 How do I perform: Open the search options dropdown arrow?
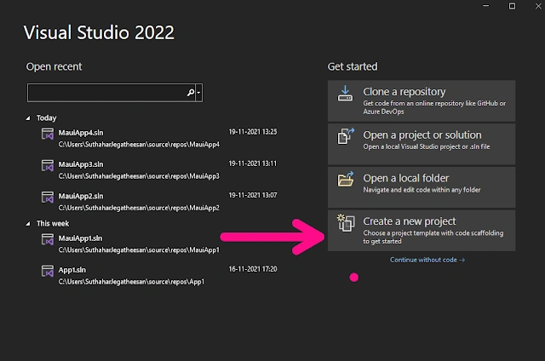pos(198,93)
